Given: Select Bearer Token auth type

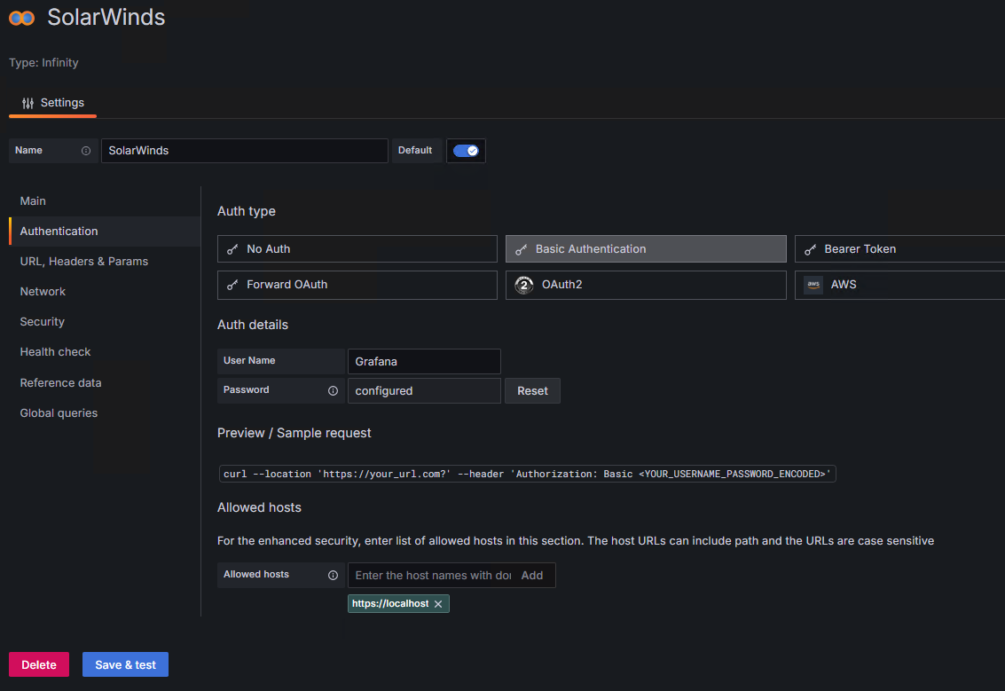Looking at the screenshot, I should pyautogui.click(x=899, y=248).
